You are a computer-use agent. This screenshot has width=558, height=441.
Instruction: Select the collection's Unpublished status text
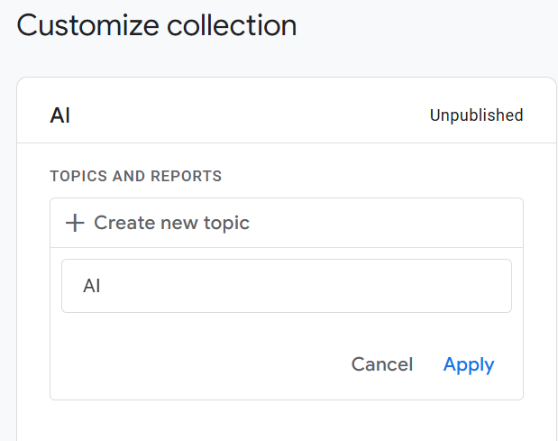[x=476, y=115]
